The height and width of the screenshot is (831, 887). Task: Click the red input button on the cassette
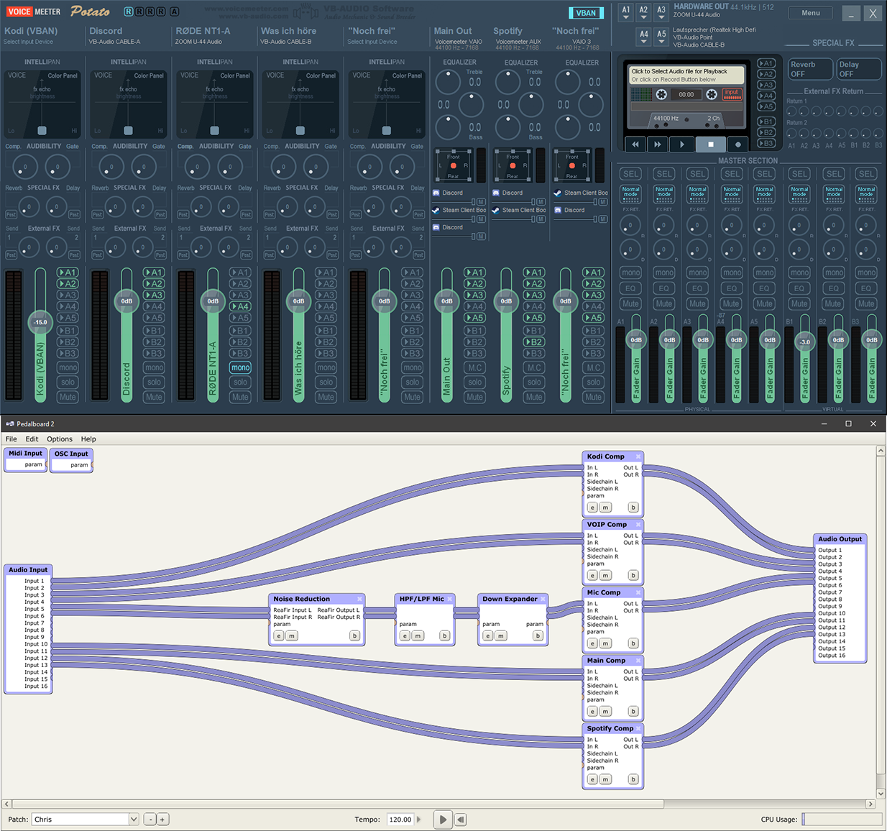pyautogui.click(x=732, y=93)
